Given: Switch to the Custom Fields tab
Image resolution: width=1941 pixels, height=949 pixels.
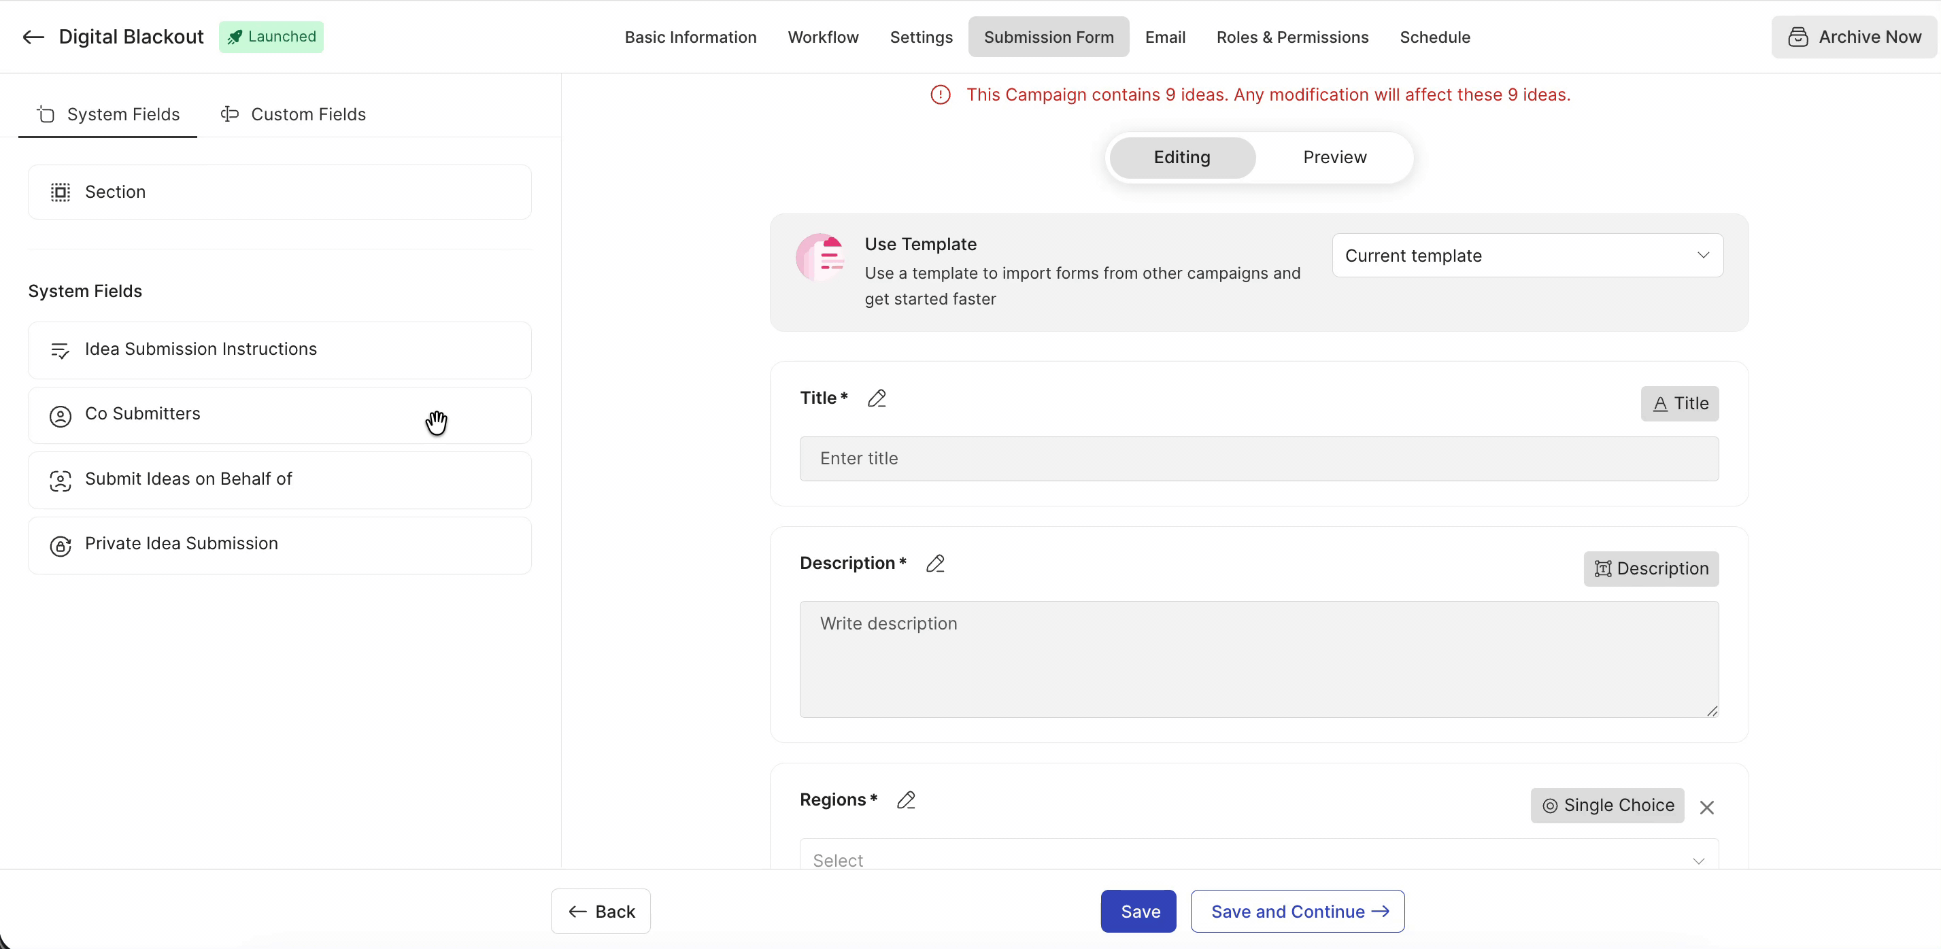Looking at the screenshot, I should tap(294, 114).
